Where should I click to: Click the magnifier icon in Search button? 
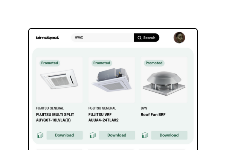(139, 37)
